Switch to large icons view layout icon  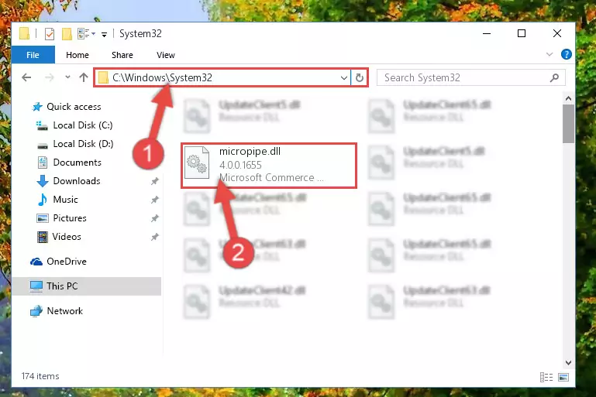(x=563, y=377)
